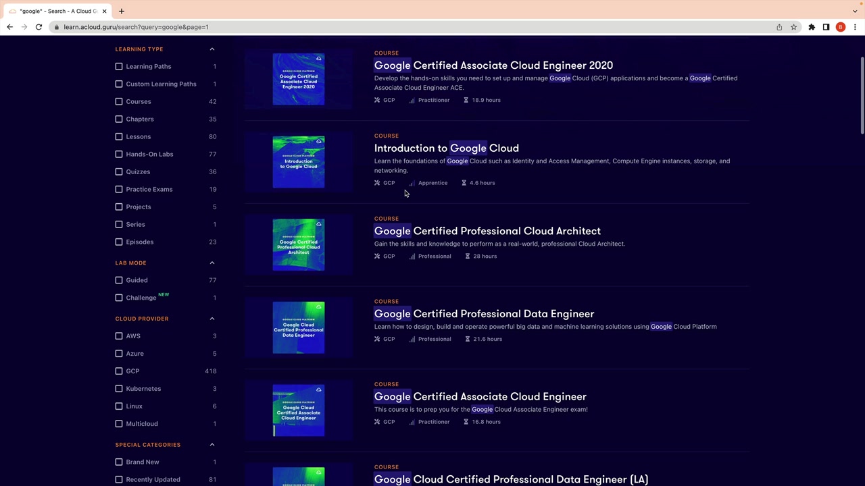
Task: Enable the Hands-On Labs filter checkbox
Action: pos(119,154)
